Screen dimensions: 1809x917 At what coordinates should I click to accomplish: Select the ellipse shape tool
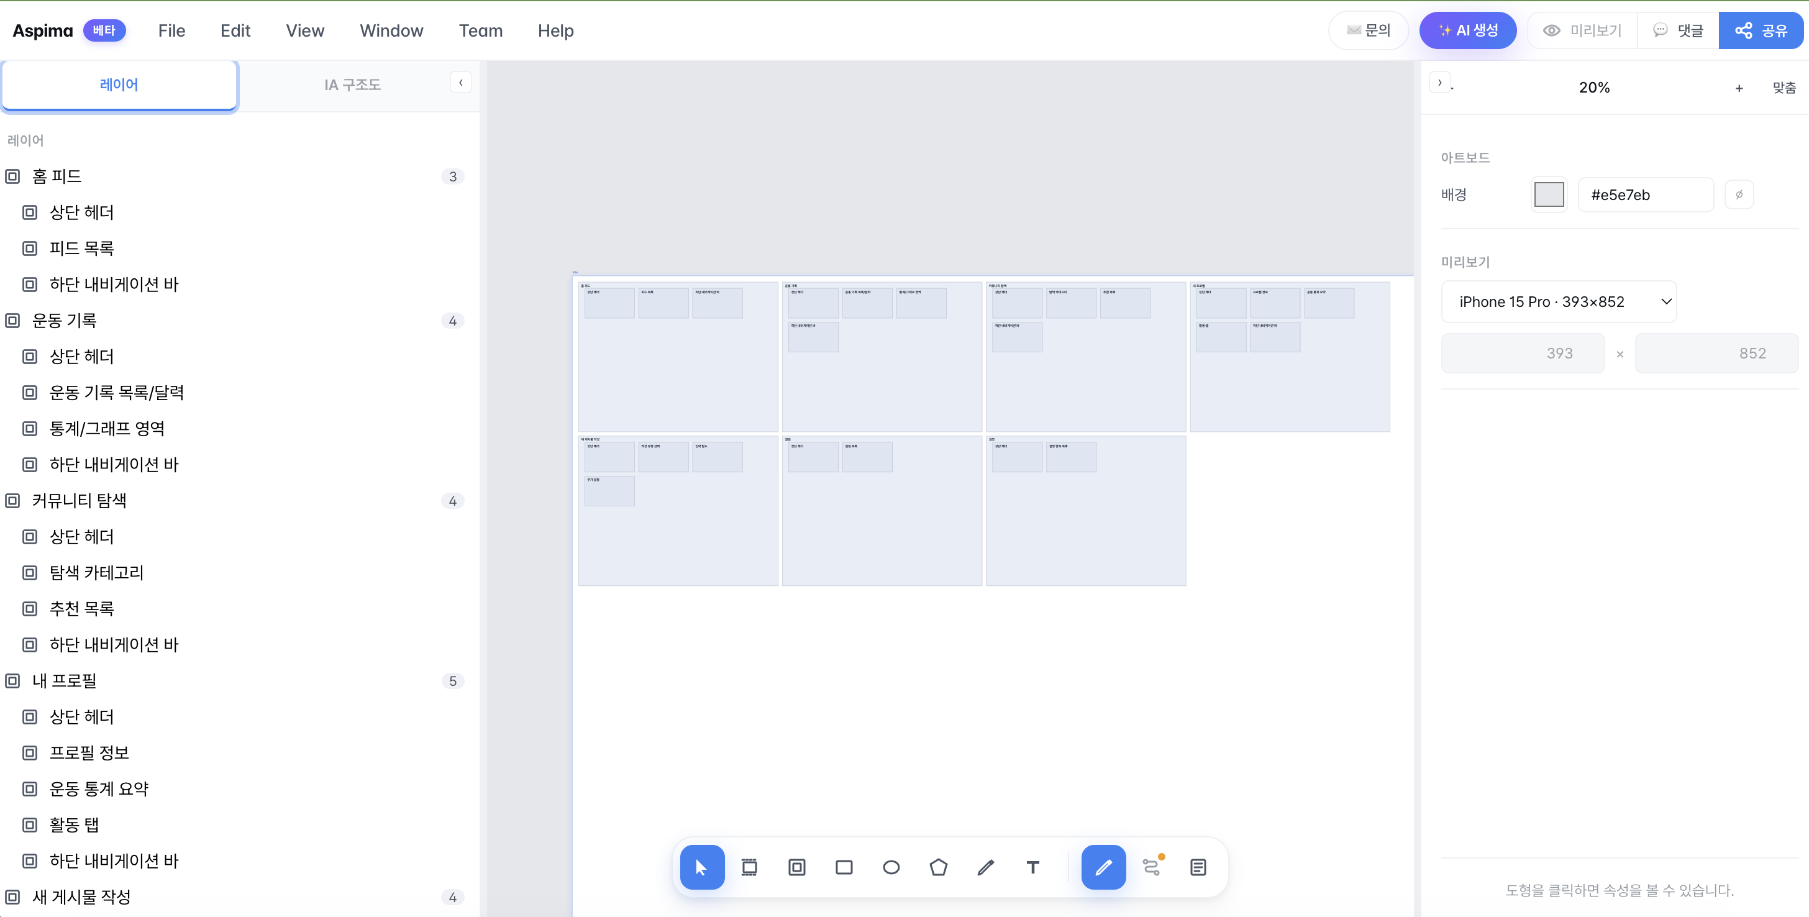[x=891, y=867]
